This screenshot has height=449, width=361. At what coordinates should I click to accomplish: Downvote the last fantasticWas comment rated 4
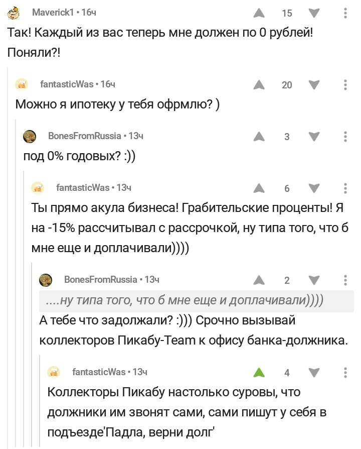click(x=314, y=373)
